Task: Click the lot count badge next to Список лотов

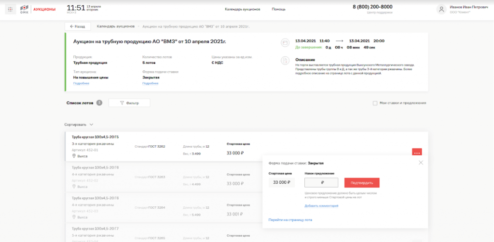Action: (x=99, y=103)
